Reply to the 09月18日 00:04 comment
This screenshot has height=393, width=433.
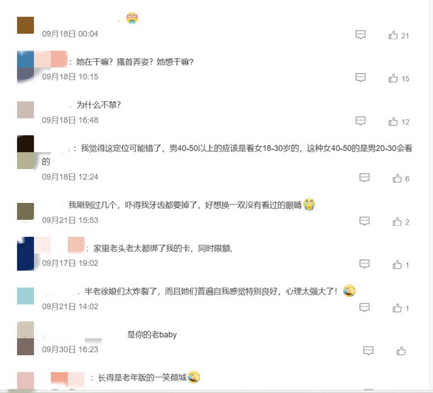click(x=361, y=34)
